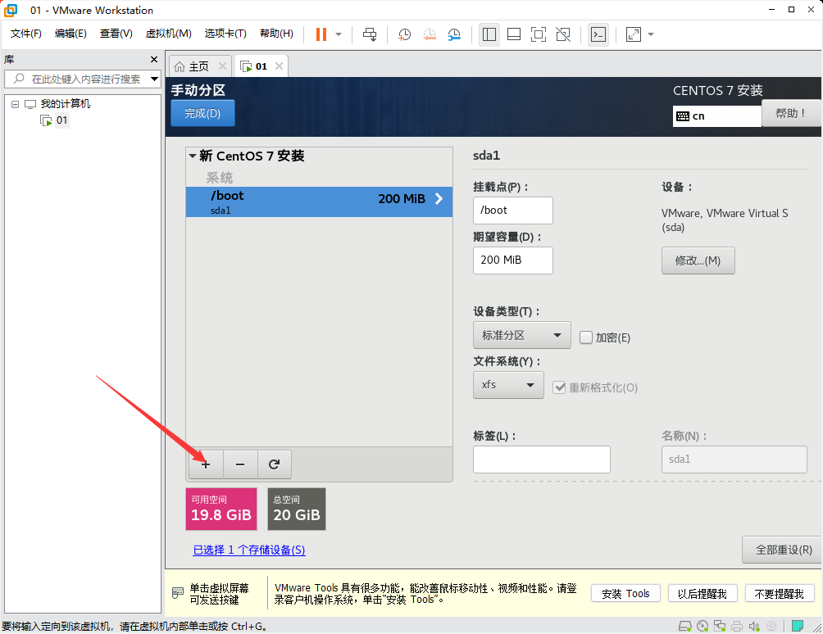The image size is (823, 634).
Task: Open the 查看(V) menu
Action: pyautogui.click(x=116, y=34)
